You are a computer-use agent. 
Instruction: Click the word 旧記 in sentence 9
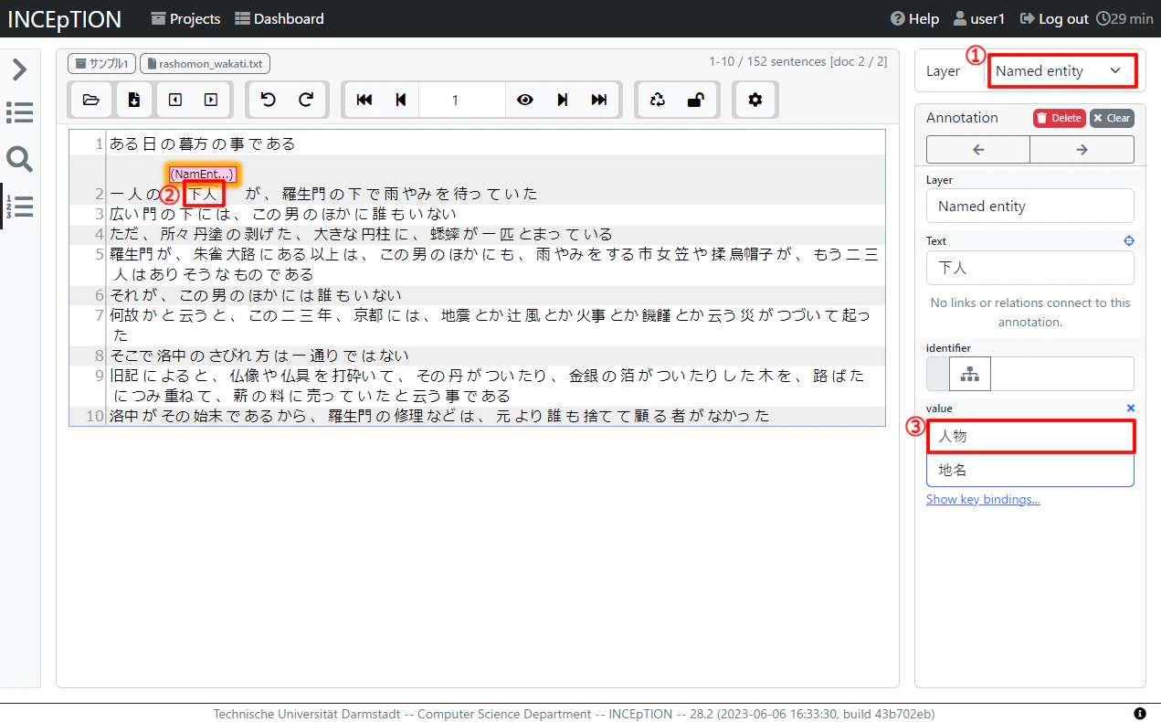tap(125, 376)
